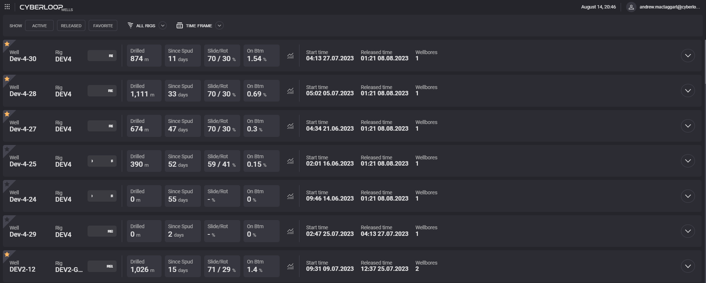Open chart icon for well Dev-4-27

click(x=290, y=126)
